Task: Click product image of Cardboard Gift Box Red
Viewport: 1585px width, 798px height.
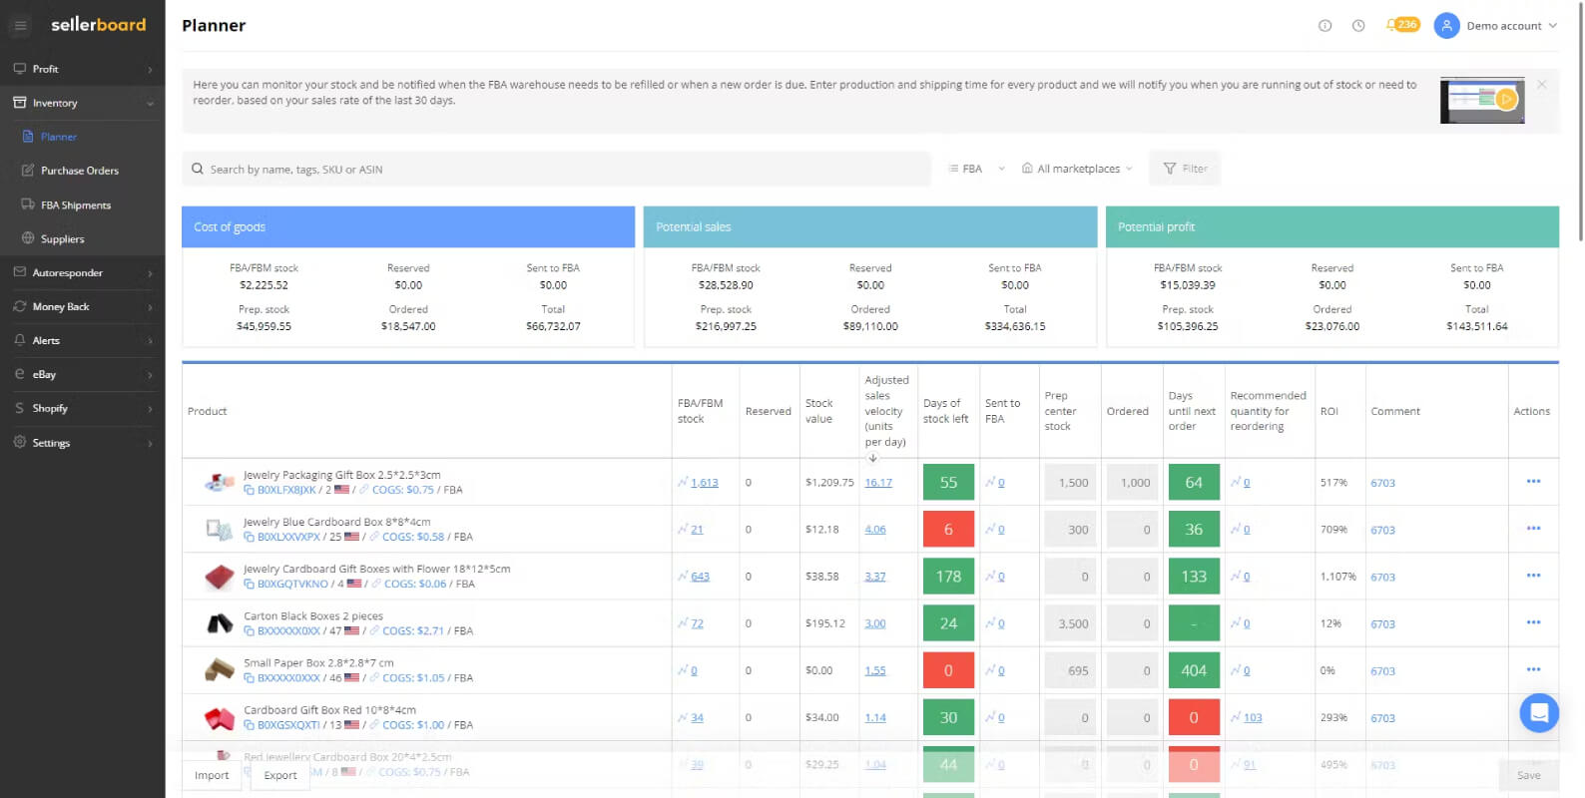Action: (x=219, y=717)
